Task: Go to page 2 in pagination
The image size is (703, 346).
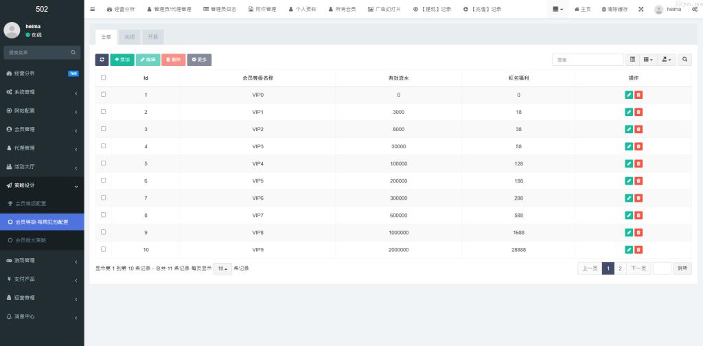Action: click(620, 268)
